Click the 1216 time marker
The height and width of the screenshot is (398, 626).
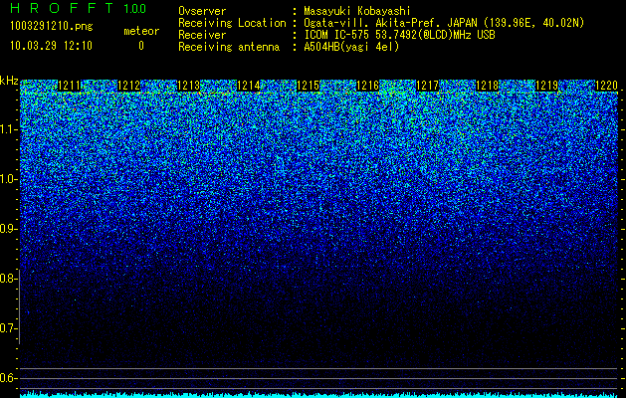[367, 86]
